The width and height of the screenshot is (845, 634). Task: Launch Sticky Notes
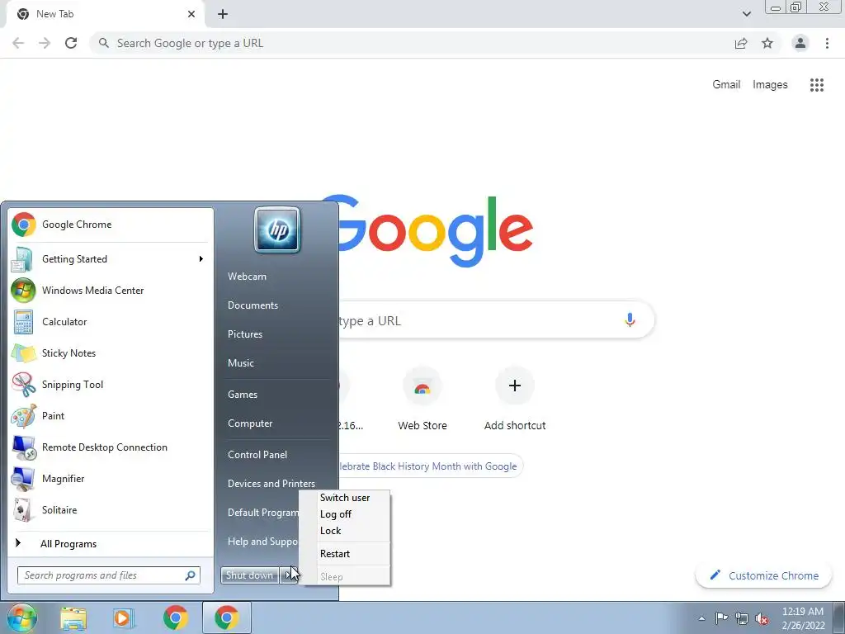coord(111,353)
